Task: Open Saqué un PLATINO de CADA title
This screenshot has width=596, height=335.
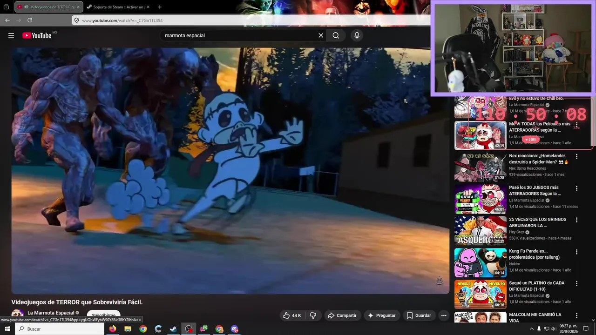Action: click(x=538, y=286)
